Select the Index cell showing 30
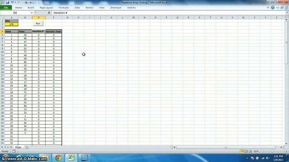Screen dimensions: 289x162 click(x=11, y=133)
